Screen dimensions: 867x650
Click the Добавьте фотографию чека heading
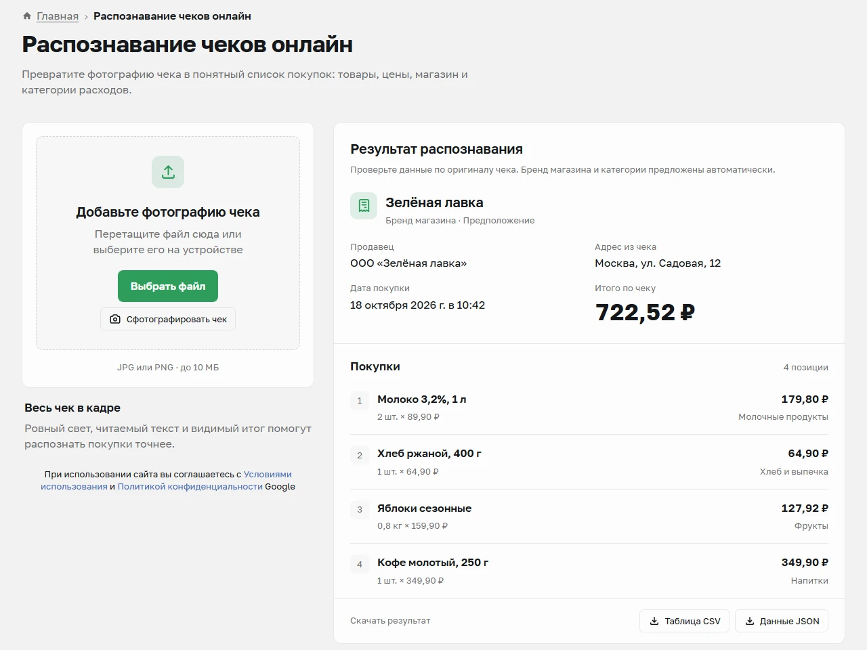(168, 212)
